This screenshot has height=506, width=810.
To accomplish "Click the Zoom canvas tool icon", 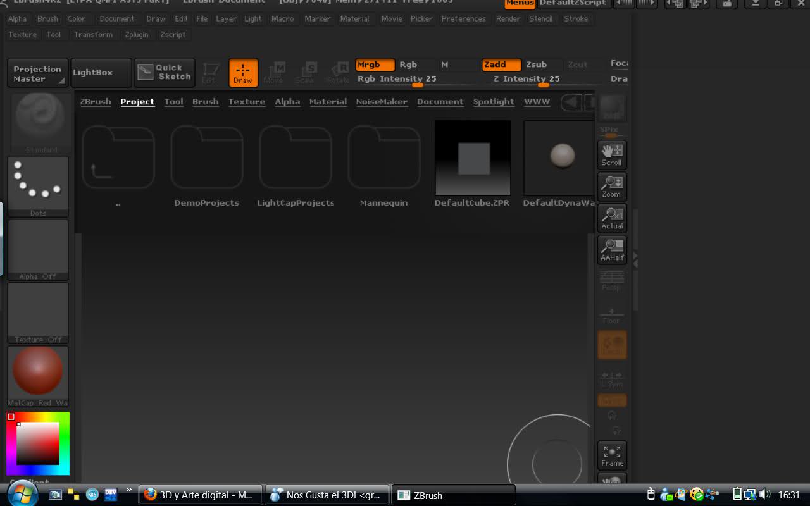I will (612, 187).
